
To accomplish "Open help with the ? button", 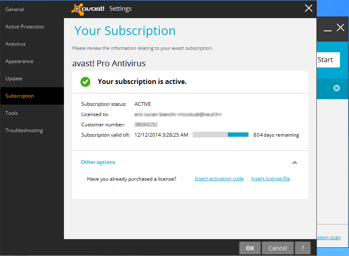I will click(x=303, y=248).
